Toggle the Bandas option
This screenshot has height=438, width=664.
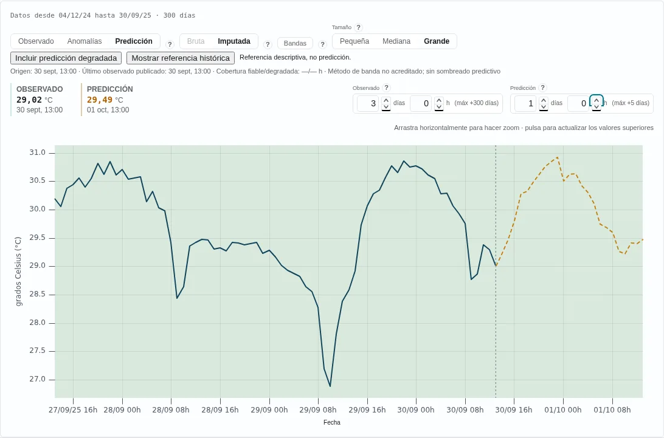tap(295, 43)
